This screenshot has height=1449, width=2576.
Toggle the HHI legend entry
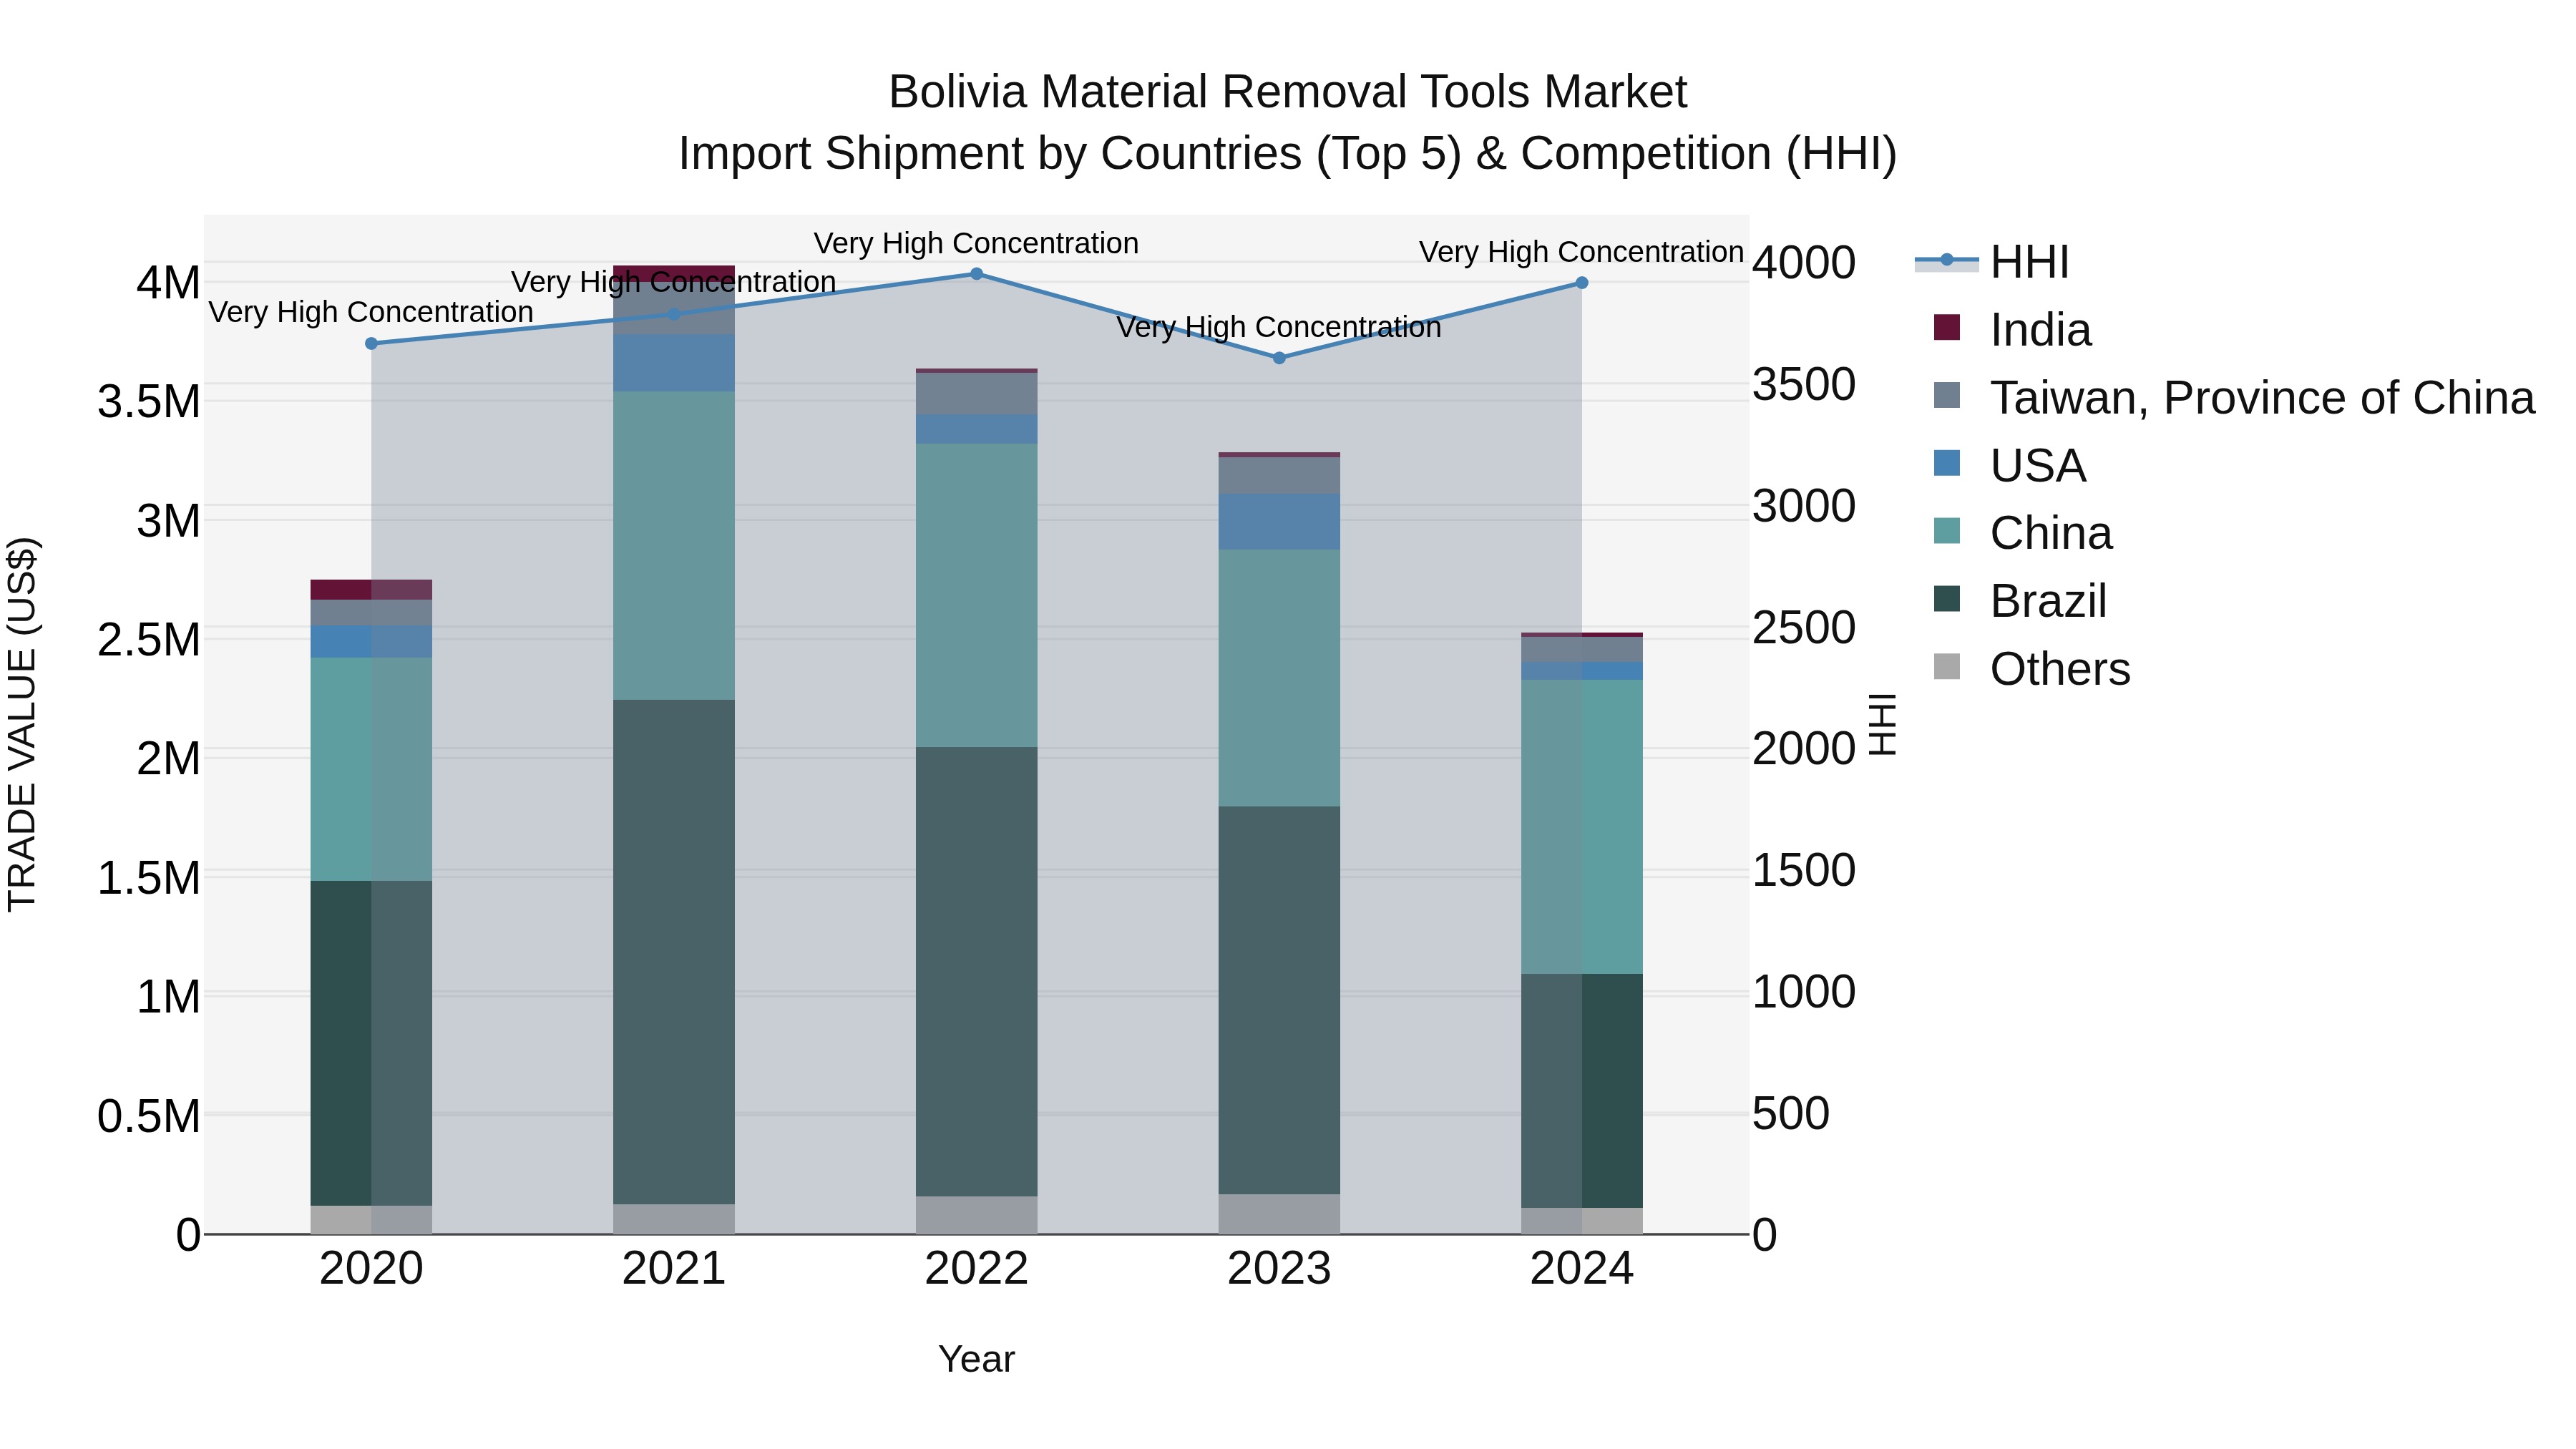click(1991, 262)
